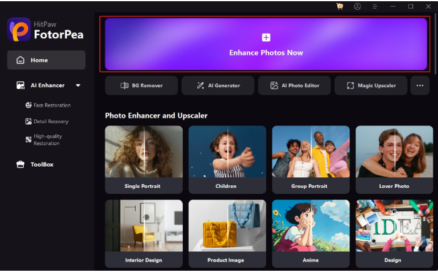
Task: Click the vertical scrollbar on right edge
Action: click(x=436, y=43)
